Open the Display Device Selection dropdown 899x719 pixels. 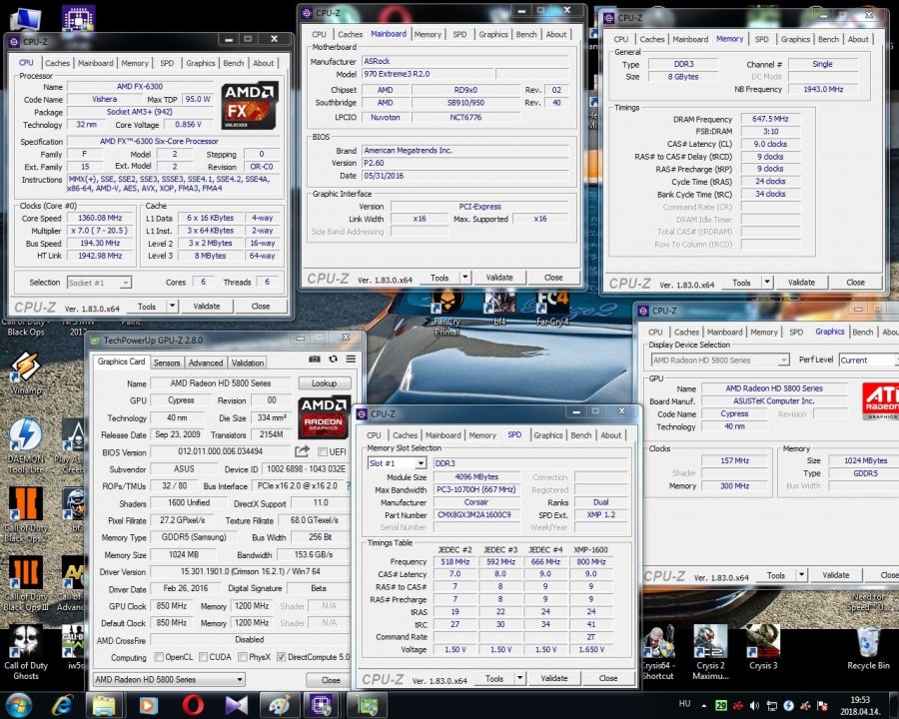tap(720, 360)
